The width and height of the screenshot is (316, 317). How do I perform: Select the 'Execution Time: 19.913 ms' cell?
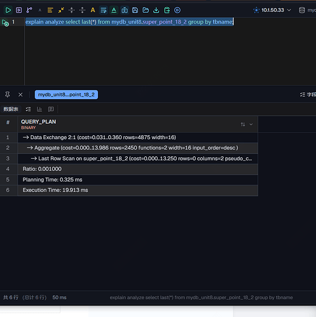point(138,190)
